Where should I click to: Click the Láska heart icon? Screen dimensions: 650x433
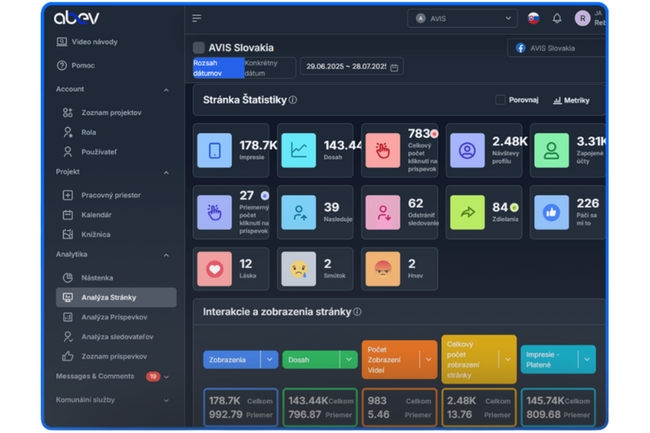tap(214, 269)
